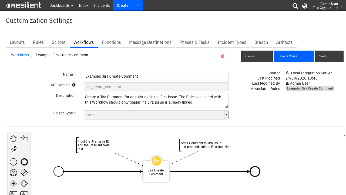
Task: Click the Save button
Action: click(x=329, y=56)
